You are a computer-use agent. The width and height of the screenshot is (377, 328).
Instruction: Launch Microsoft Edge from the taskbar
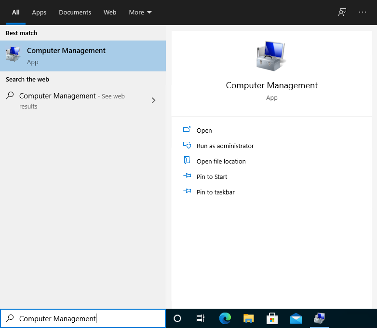pos(225,318)
